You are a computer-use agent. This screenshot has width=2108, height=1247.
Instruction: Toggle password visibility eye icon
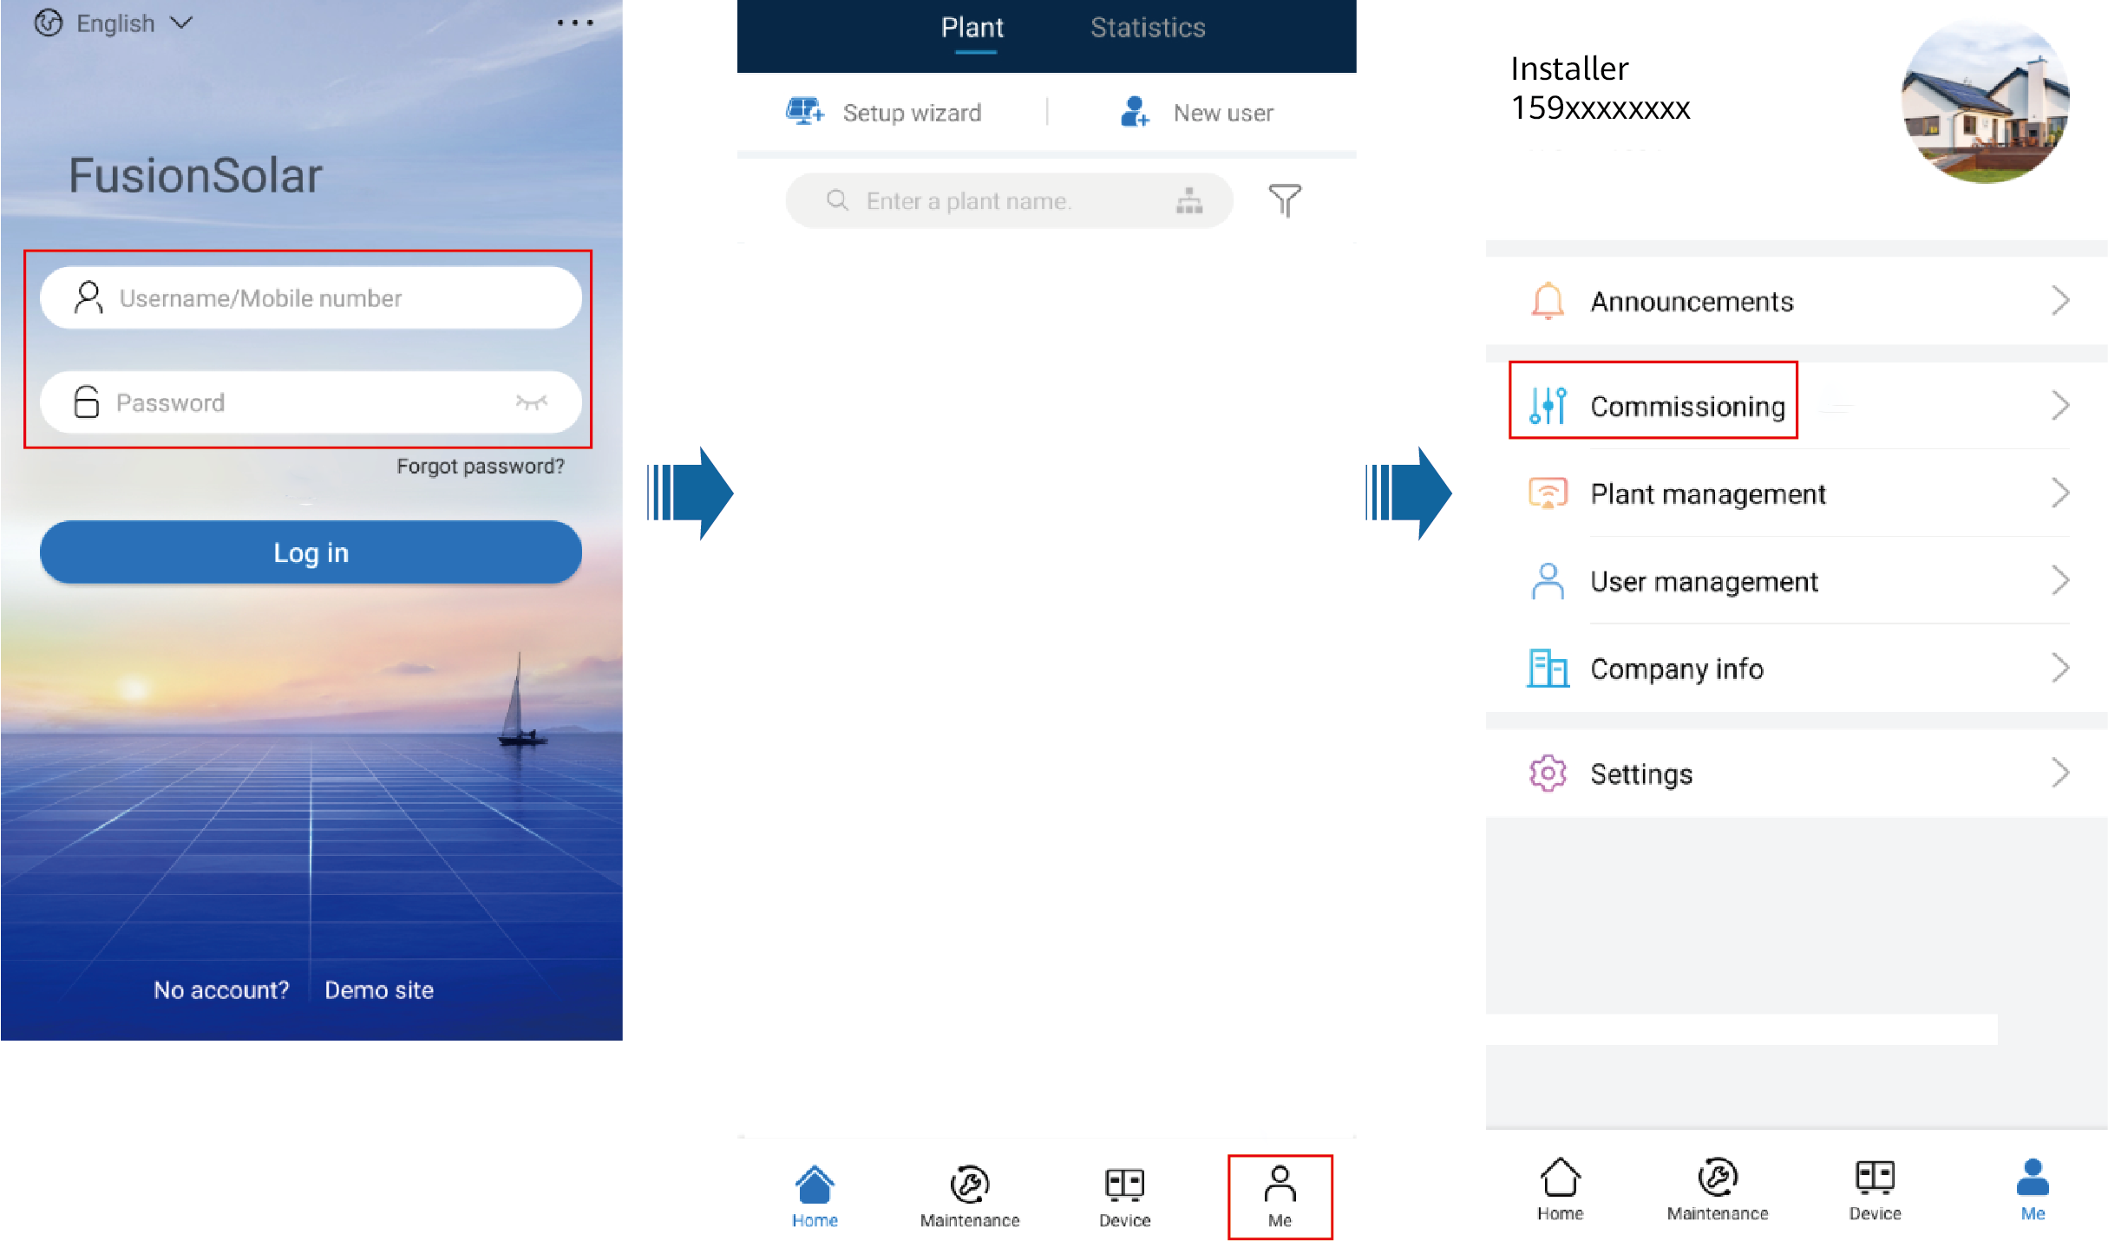(532, 402)
